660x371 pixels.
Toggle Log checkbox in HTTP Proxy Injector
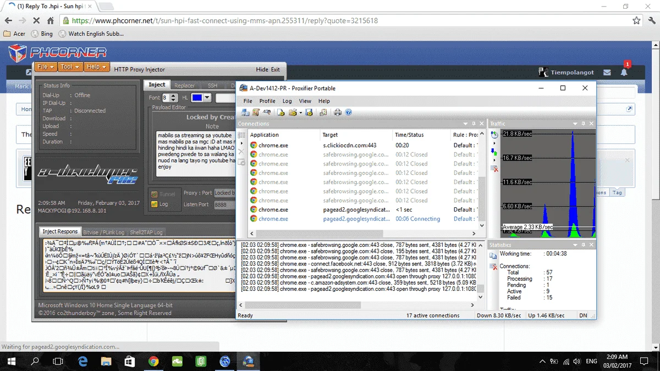pyautogui.click(x=153, y=204)
